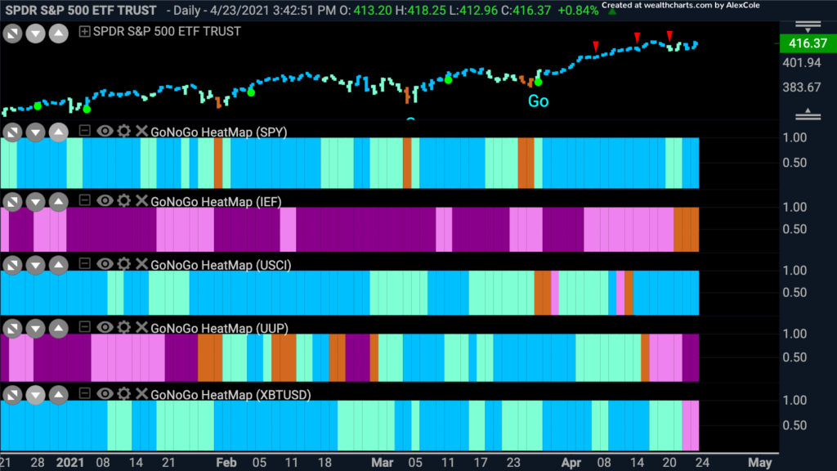
Task: Toggle visibility of HeatMap (XBTUSD)
Action: coord(105,393)
